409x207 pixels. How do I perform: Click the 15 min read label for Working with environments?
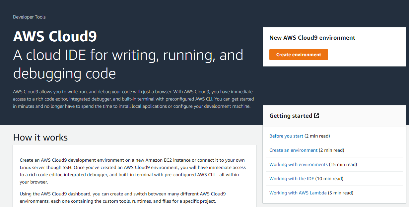pyautogui.click(x=343, y=164)
